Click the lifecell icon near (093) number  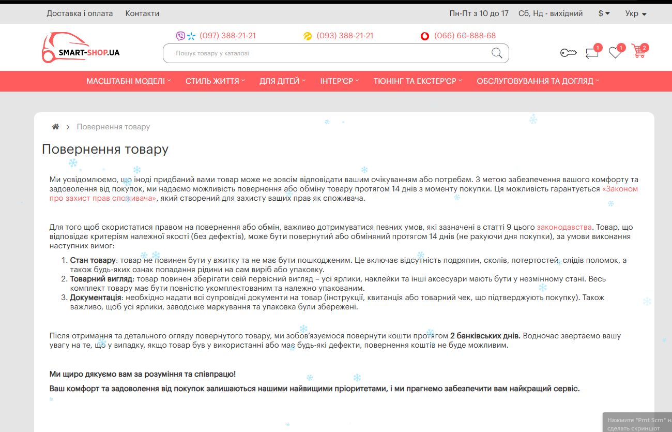308,36
